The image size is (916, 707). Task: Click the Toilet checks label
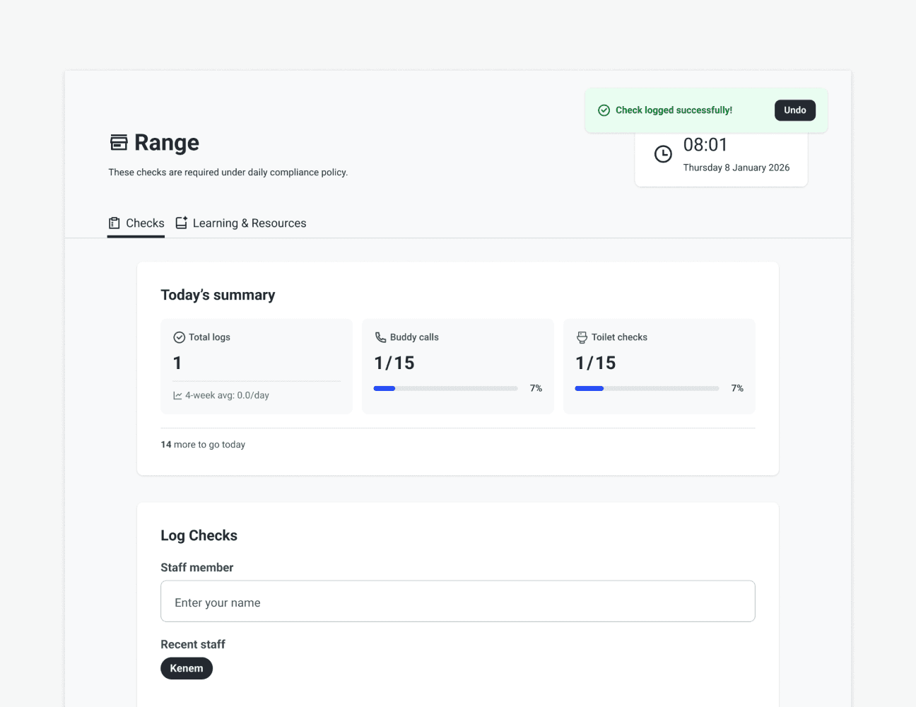[619, 337]
